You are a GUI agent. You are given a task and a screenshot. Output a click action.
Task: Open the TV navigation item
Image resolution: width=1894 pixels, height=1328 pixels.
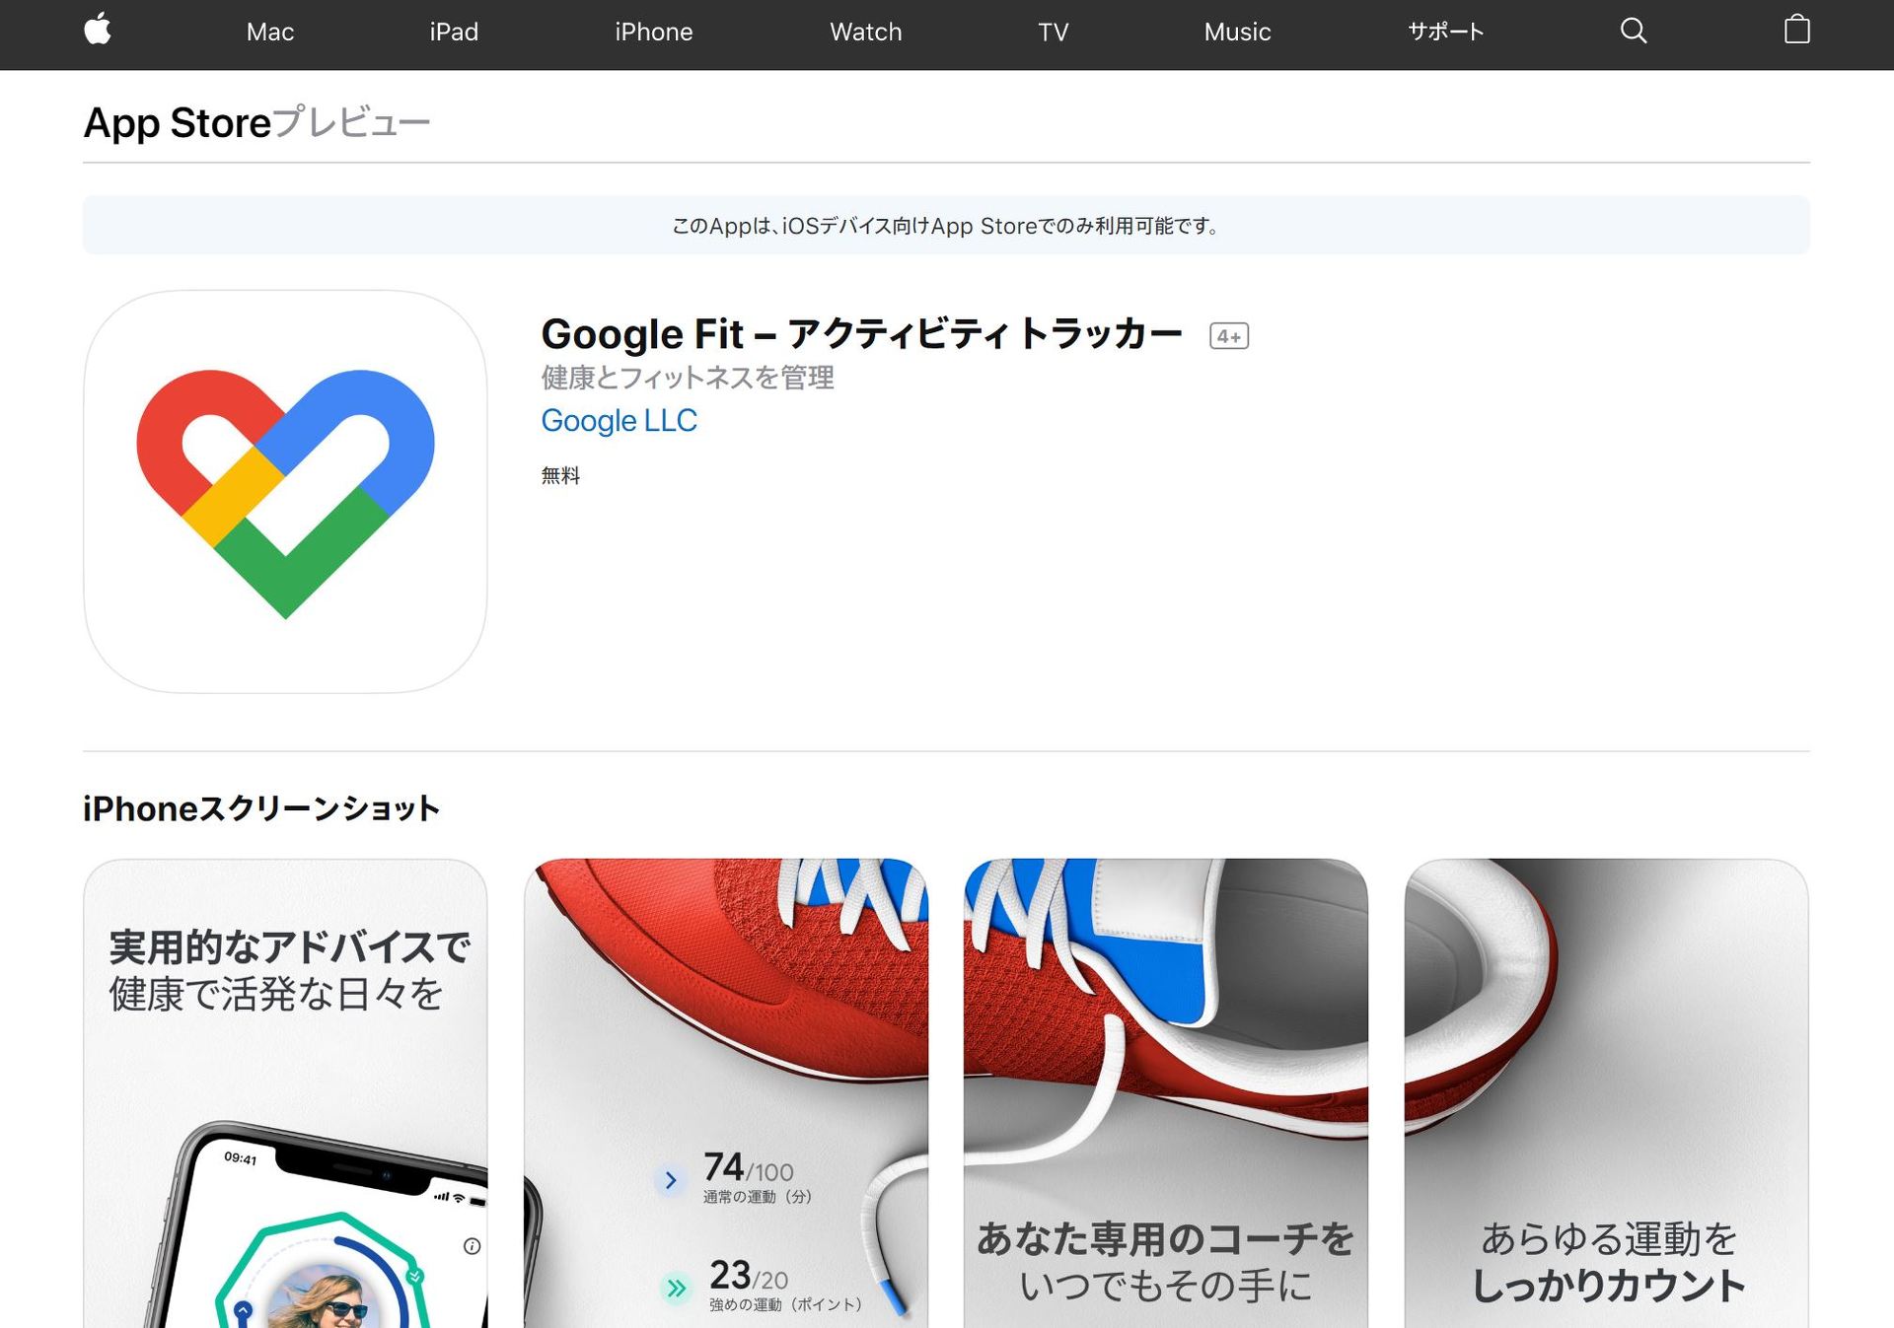coord(1053,32)
